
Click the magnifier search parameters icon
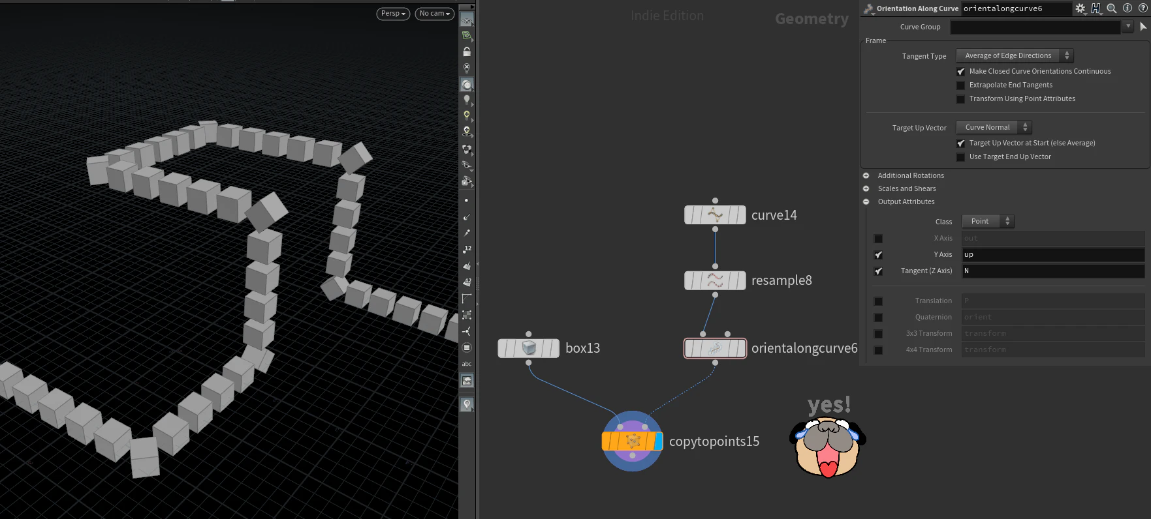(x=1111, y=8)
